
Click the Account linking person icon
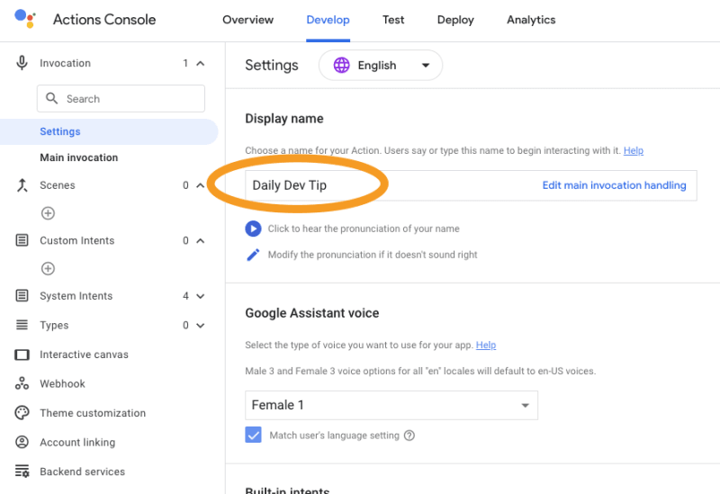[x=22, y=442]
